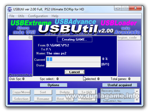This screenshot has width=149, height=112.
Task: Click the Selection button
Action: pos(21,99)
